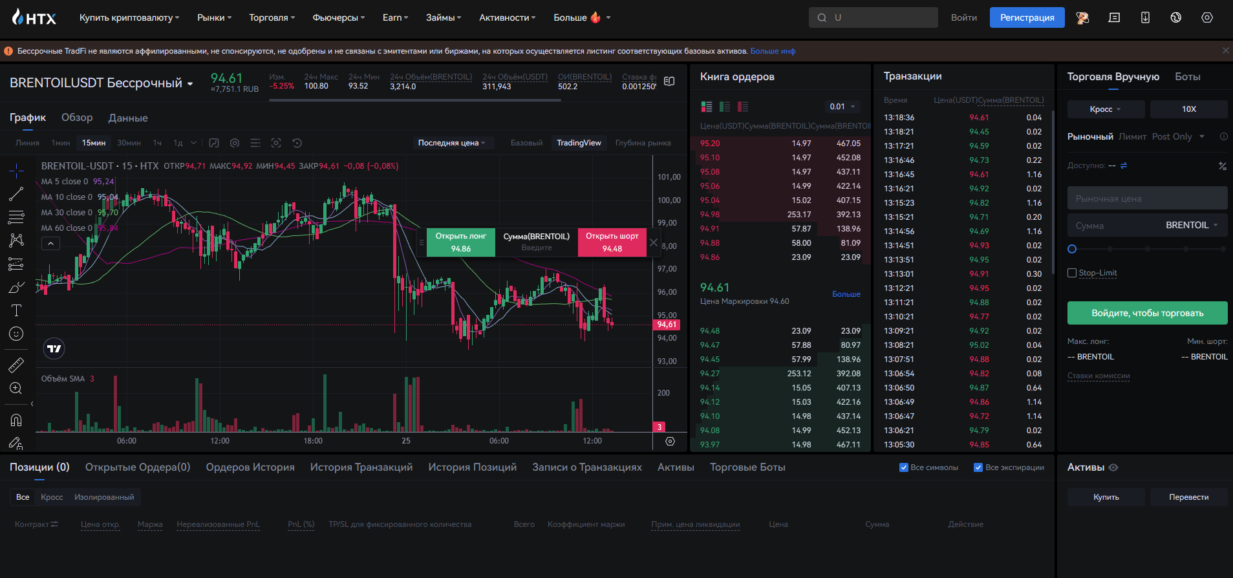Click the chart settings hexagon icon

tap(235, 143)
